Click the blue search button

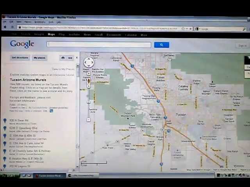click(161, 45)
